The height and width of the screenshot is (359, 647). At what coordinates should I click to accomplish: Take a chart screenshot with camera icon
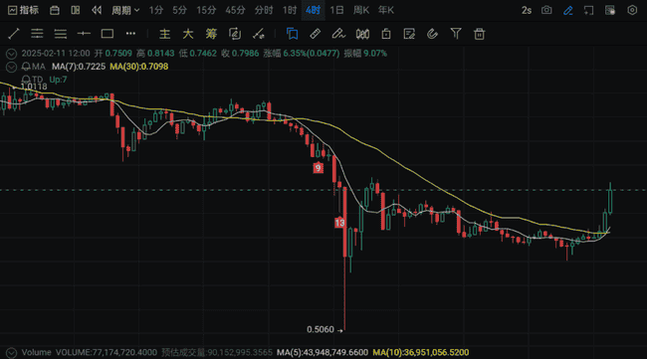546,10
